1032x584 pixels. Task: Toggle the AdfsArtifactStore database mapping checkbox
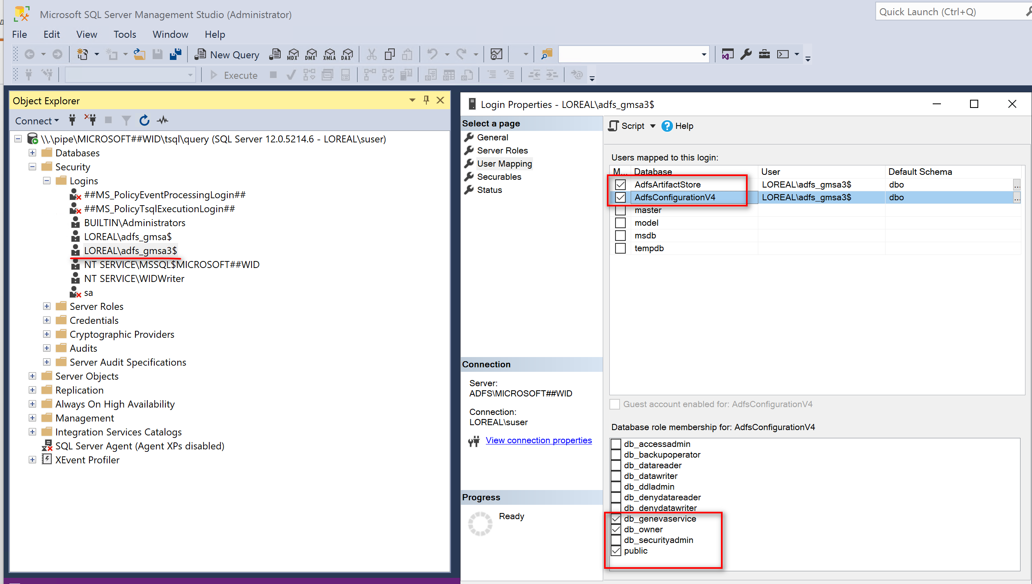point(620,185)
